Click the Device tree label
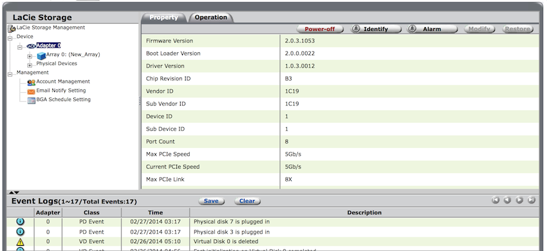Viewport: 547px width, 251px height. 24,36
